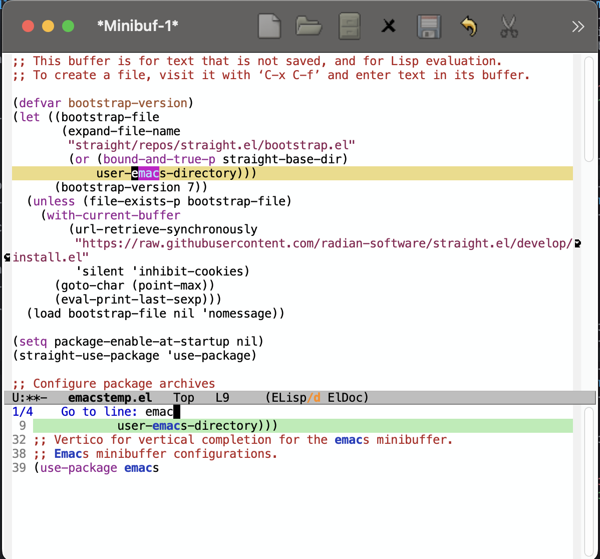Viewport: 600px width, 559px height.
Task: Click the *Minibuf-1* window title
Action: click(138, 26)
